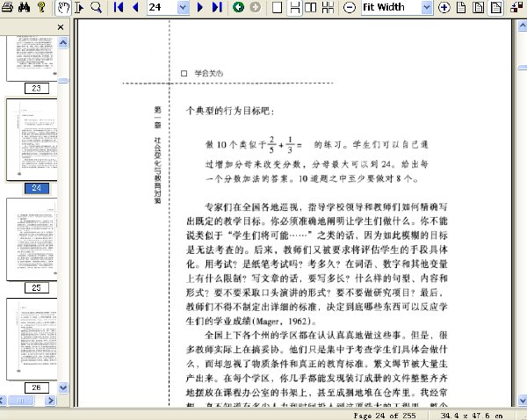Image resolution: width=527 pixels, height=420 pixels.
Task: Click the page label 23
Action: 37,89
